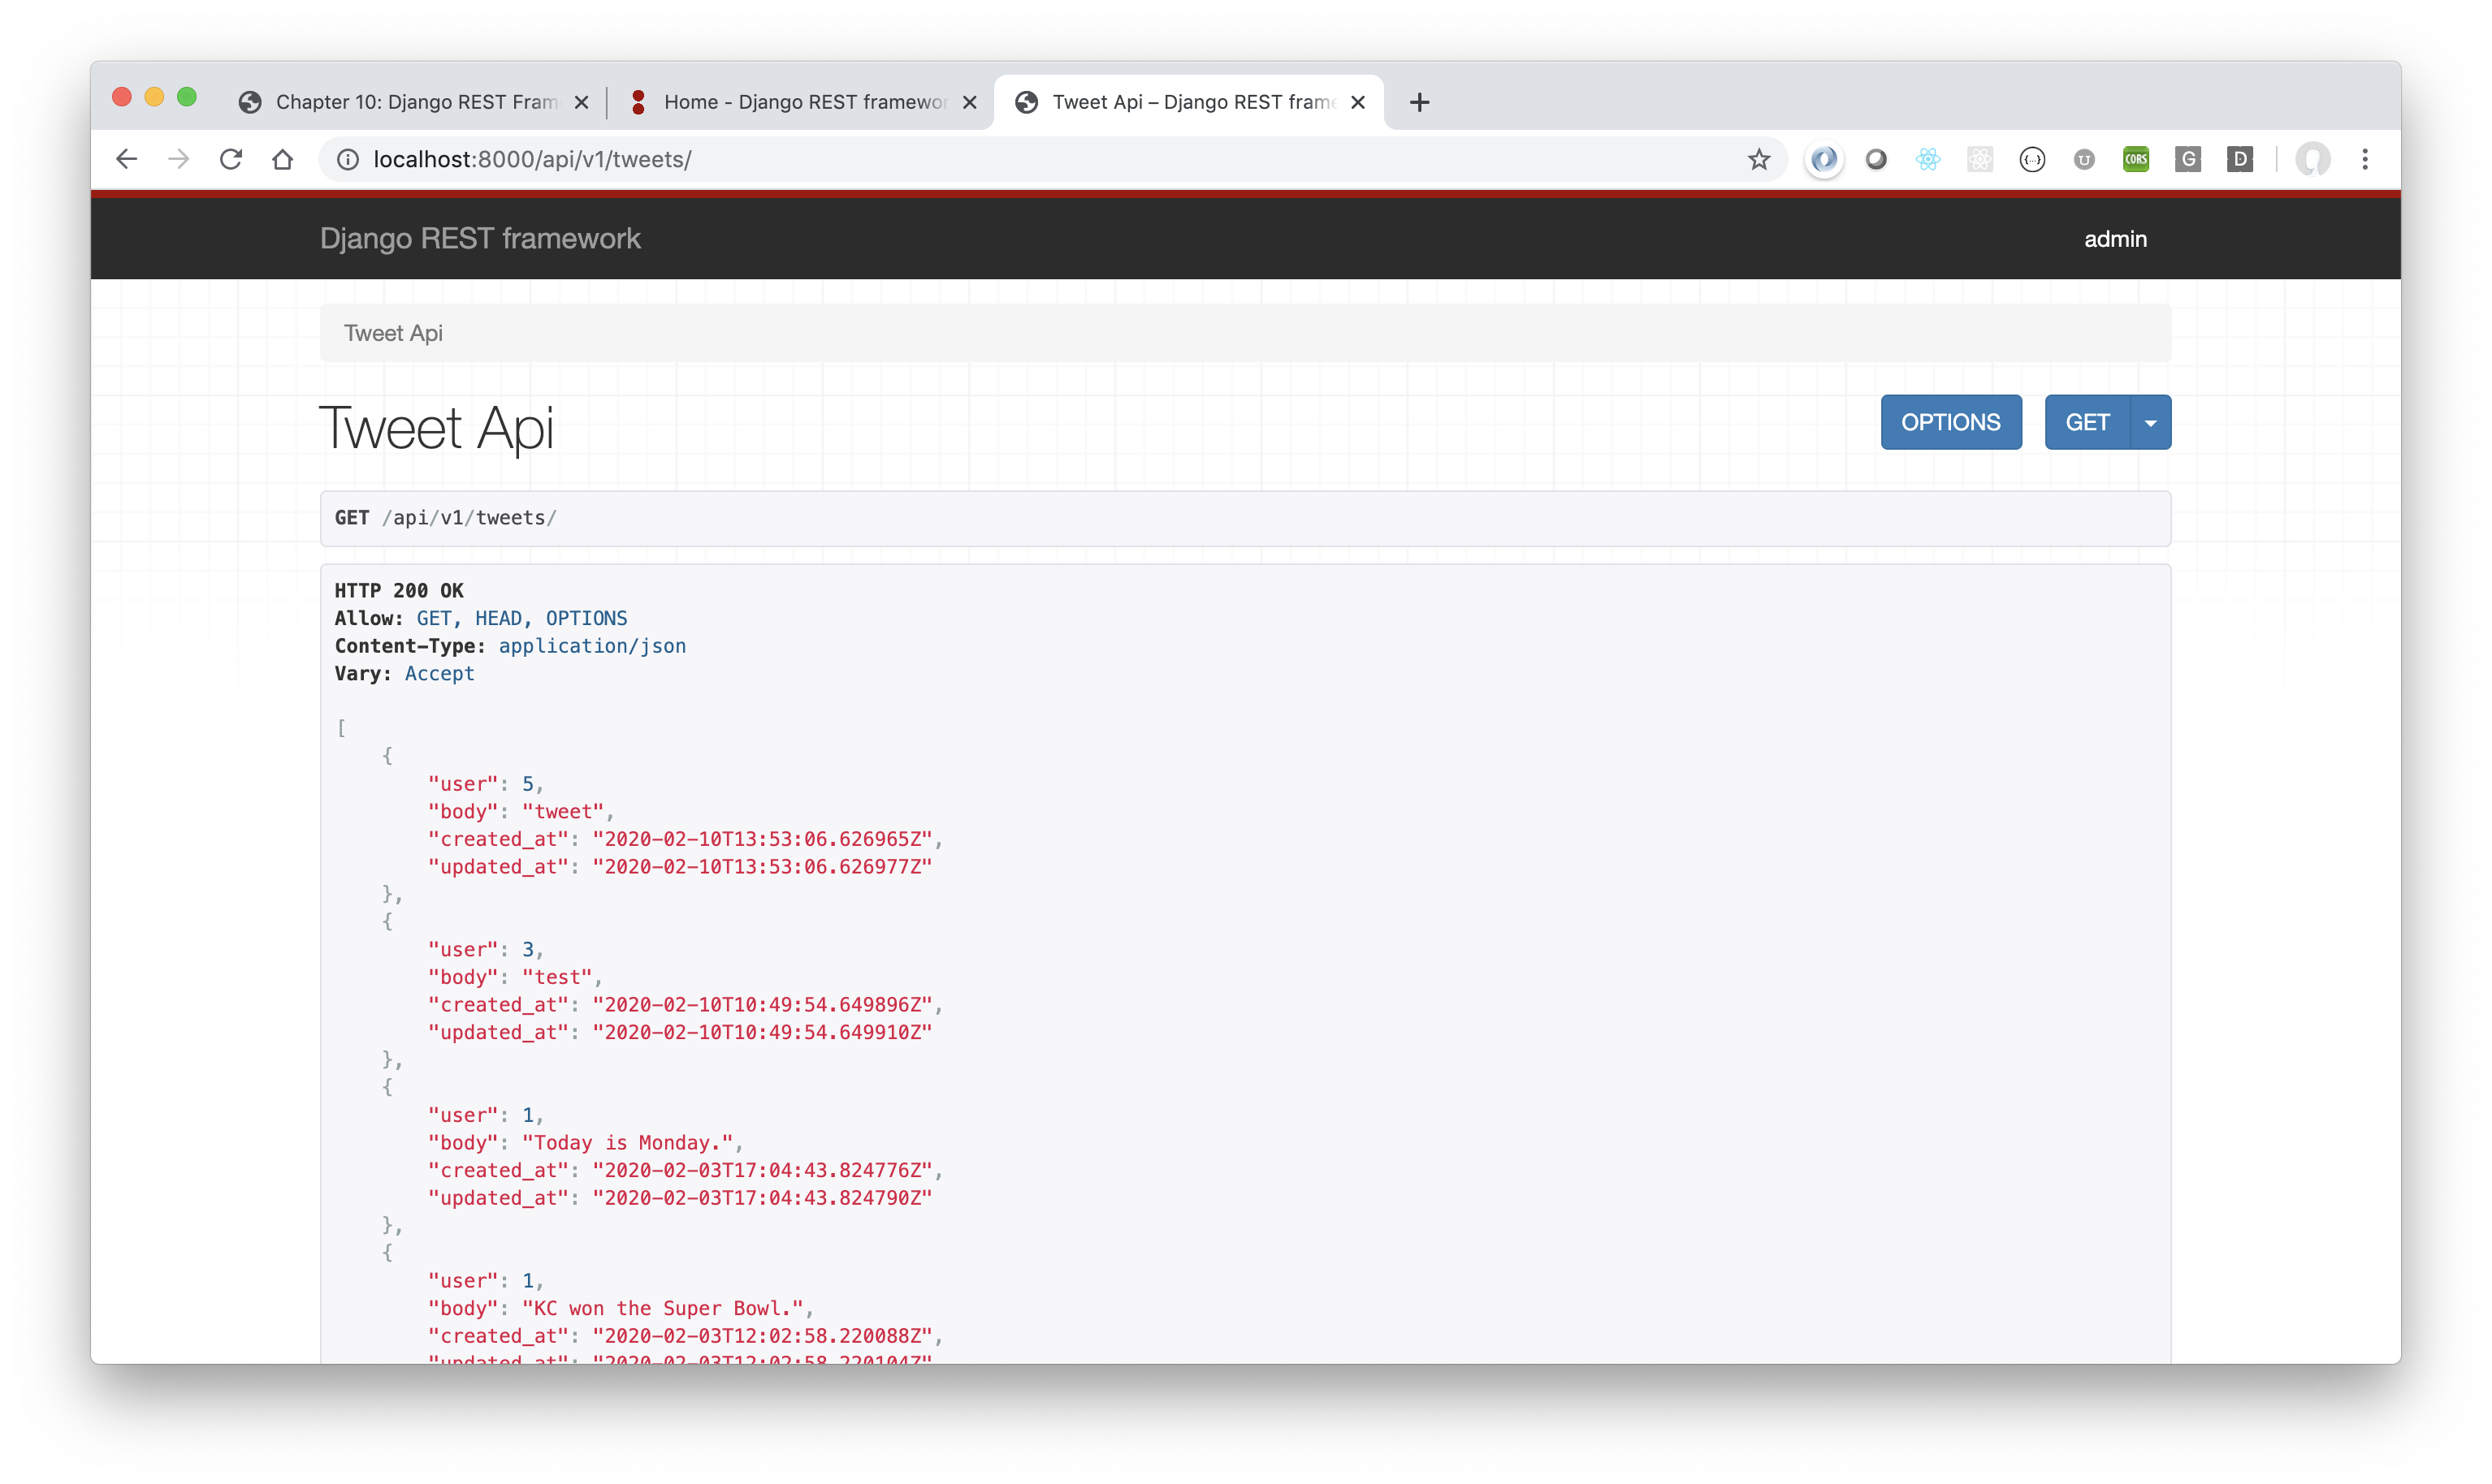Click the user 3 value
The width and height of the screenshot is (2492, 1484).
tap(528, 949)
